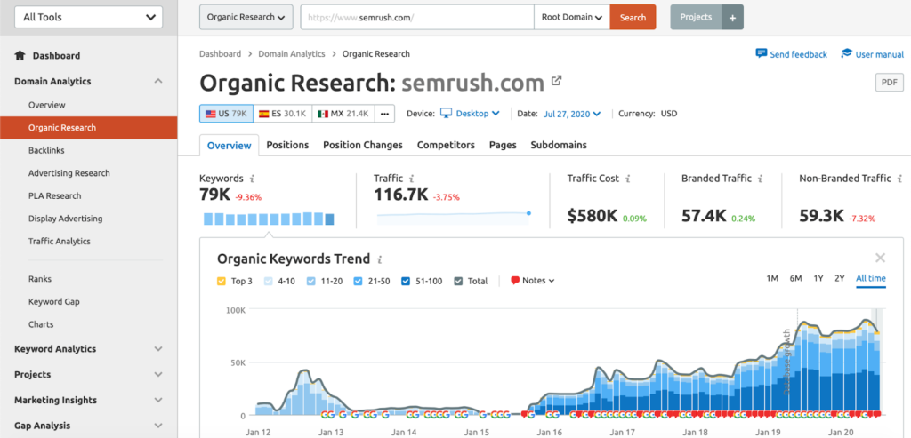Open external link icon beside semrush.com
The height and width of the screenshot is (438, 911).
(557, 81)
